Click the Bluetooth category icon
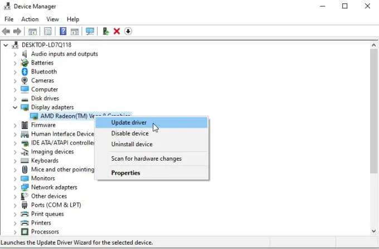Screen dimensions: 379x249 (x=25, y=72)
